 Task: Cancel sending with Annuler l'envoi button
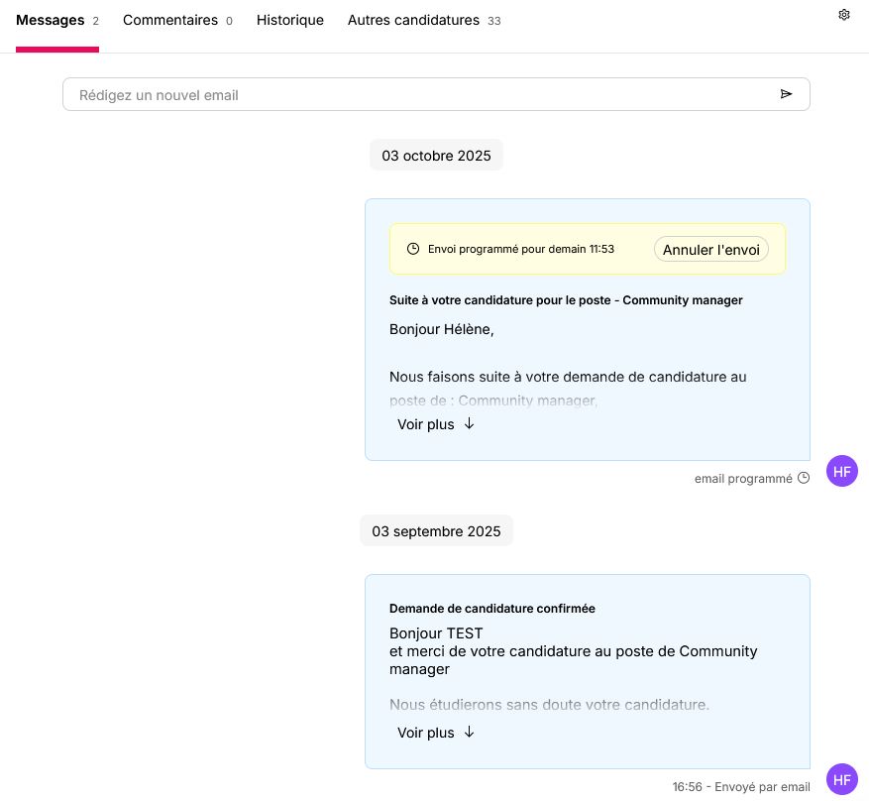[x=711, y=250]
